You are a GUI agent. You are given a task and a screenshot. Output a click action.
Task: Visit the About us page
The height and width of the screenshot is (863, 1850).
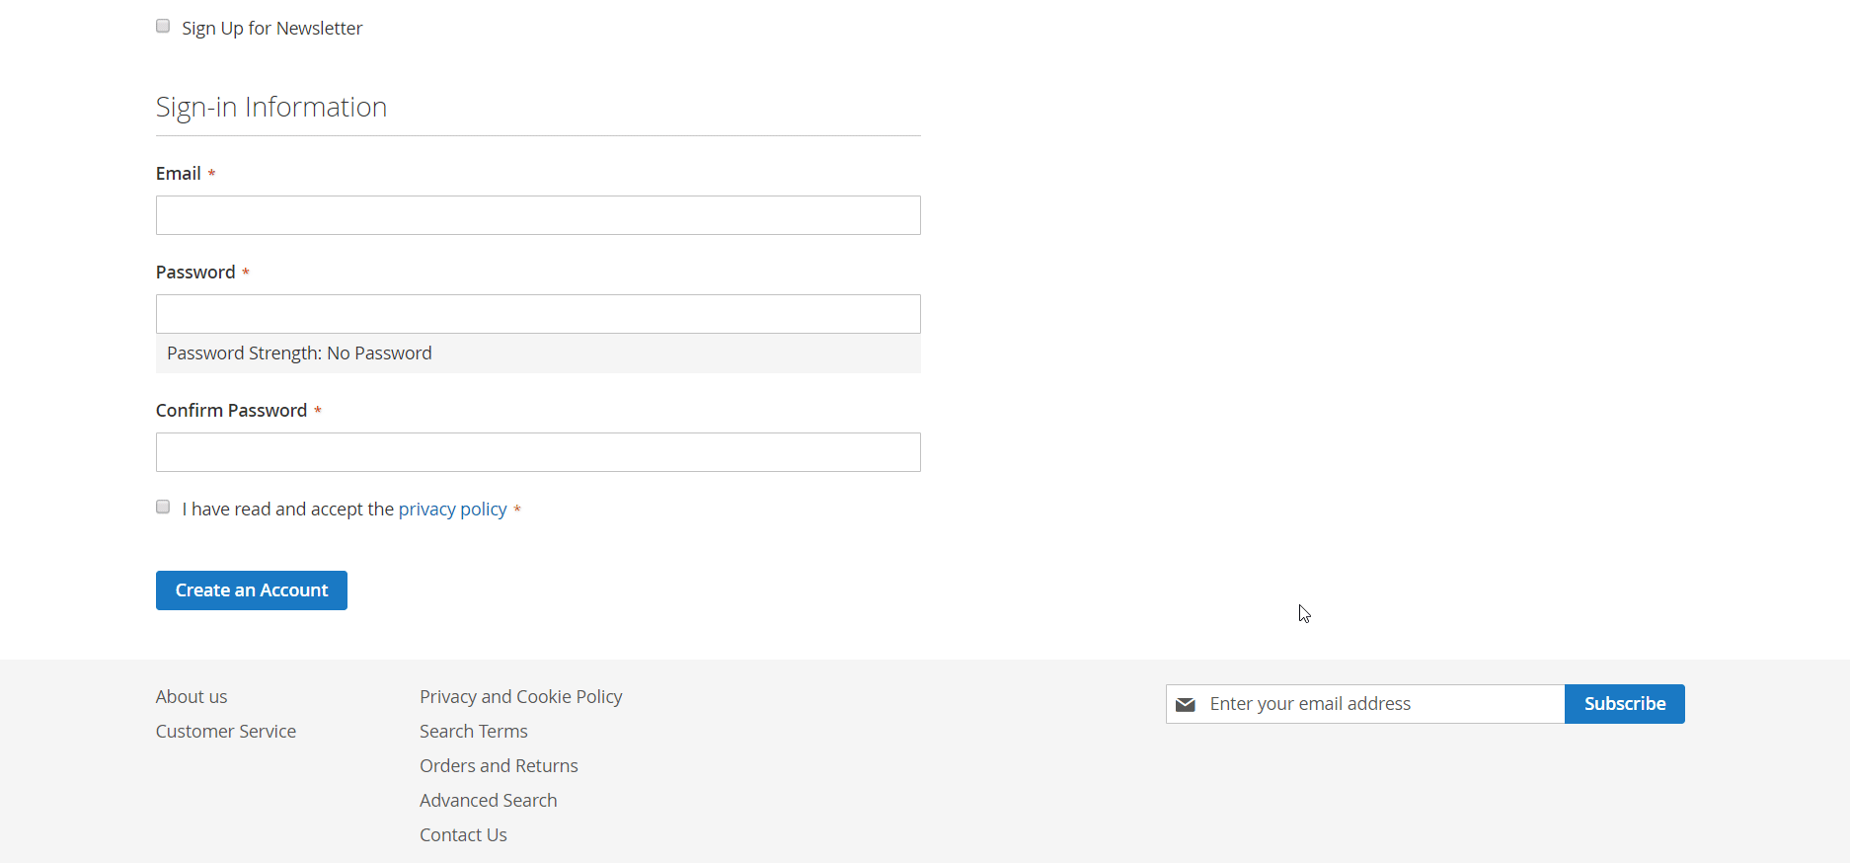(192, 697)
